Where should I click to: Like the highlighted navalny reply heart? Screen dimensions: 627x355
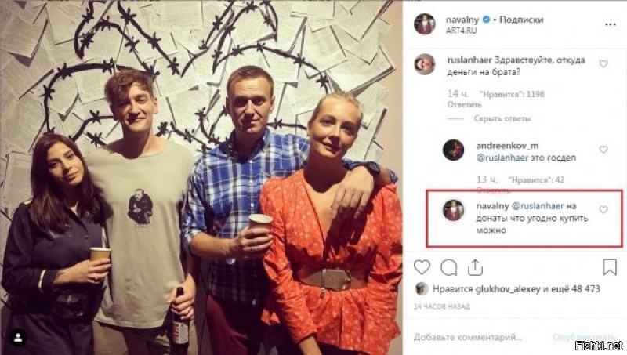[603, 209]
